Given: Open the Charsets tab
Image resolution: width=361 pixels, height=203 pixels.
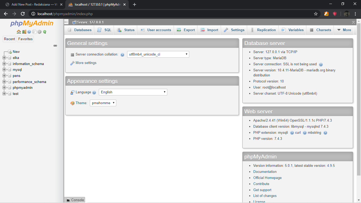Looking at the screenshot, I should coord(320,30).
